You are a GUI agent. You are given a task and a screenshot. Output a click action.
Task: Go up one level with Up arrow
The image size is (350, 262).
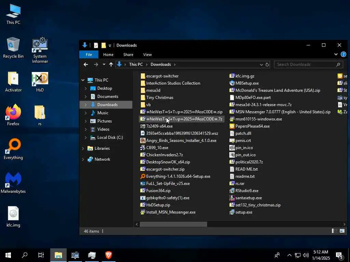[x=111, y=64]
